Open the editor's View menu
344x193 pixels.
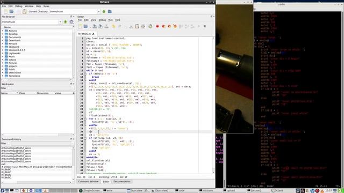tap(94, 20)
